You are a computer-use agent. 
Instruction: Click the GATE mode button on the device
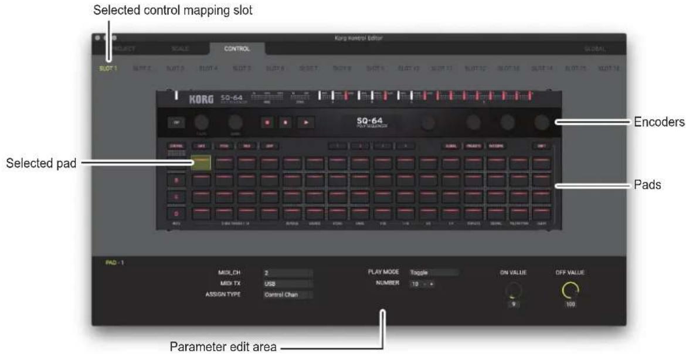point(201,146)
